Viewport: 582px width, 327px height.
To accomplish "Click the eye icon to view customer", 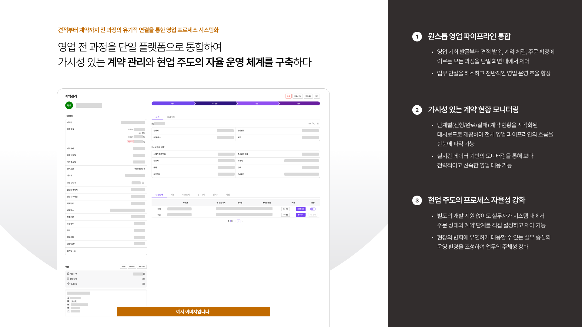I will 318,124.
